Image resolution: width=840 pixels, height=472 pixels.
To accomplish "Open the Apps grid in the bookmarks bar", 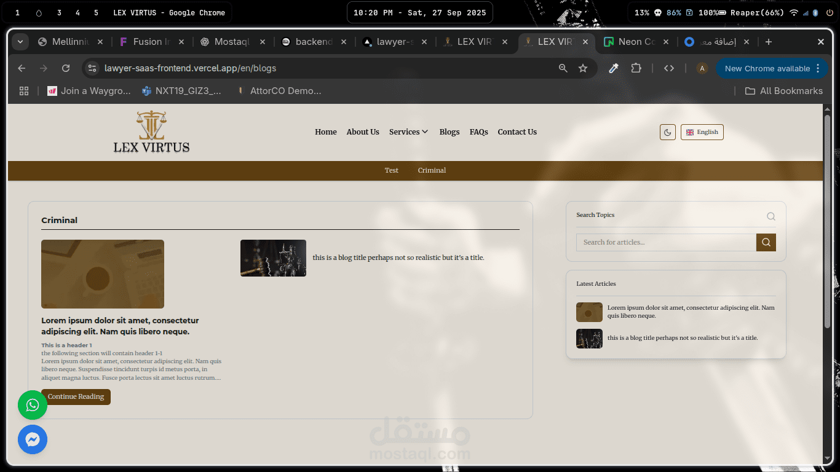I will (24, 91).
